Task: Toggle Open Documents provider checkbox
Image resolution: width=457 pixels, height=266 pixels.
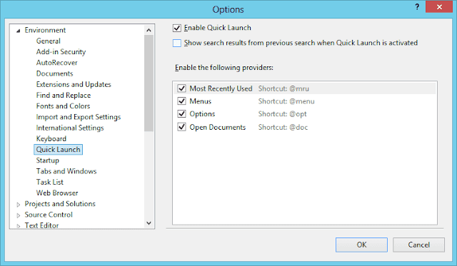Action: point(181,127)
